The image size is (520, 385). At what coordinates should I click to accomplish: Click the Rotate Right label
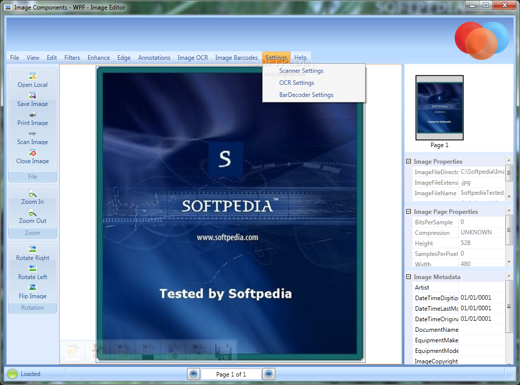[33, 258]
